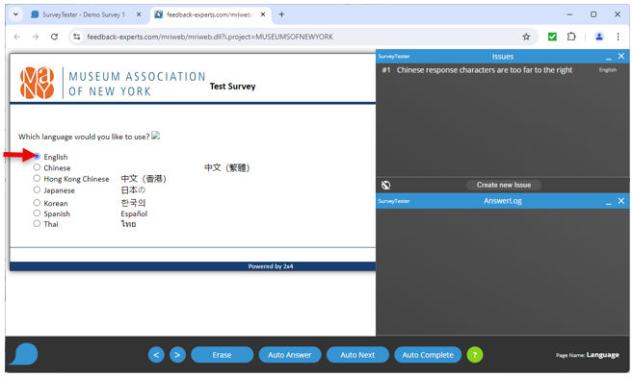Open browser Extensions puzzle icon
This screenshot has width=633, height=377.
point(571,37)
